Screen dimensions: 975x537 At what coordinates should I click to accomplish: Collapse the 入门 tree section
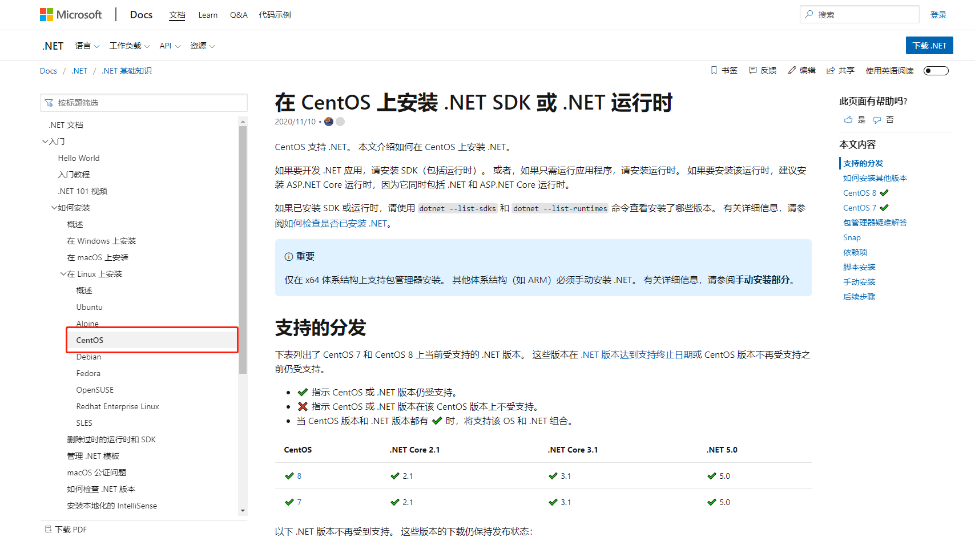coord(45,141)
